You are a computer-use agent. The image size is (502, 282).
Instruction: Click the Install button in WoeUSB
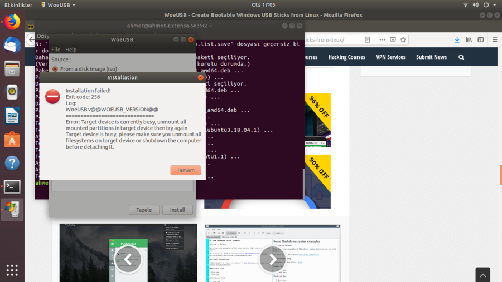pos(177,210)
